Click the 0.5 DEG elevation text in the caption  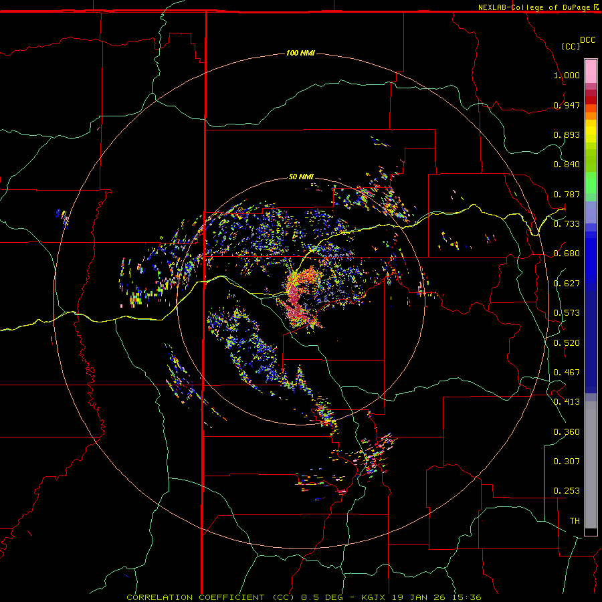tap(322, 597)
